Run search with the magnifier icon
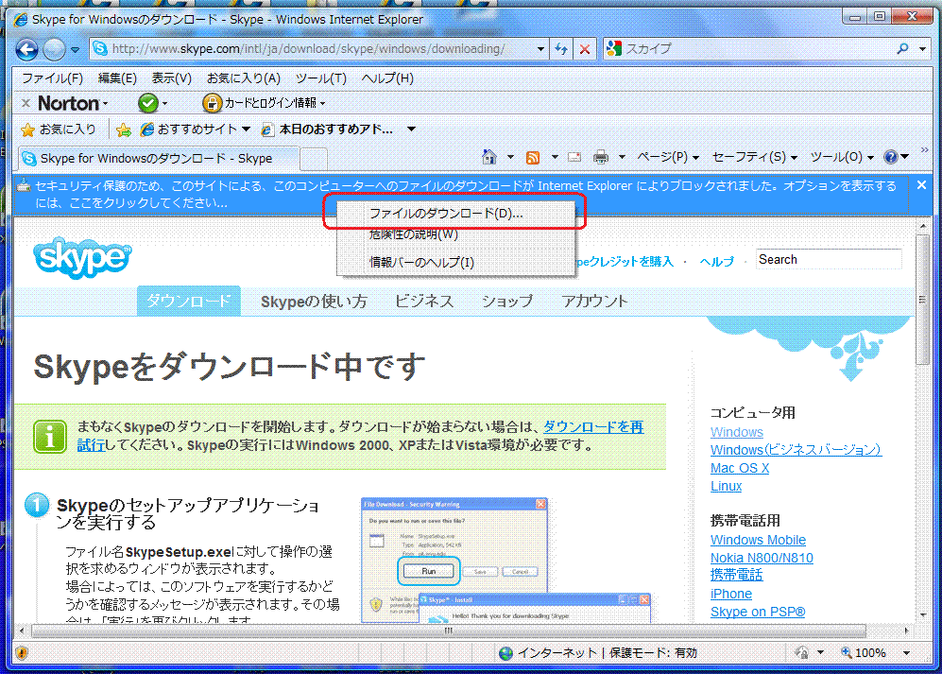Screen dimensions: 942x674 (902, 49)
